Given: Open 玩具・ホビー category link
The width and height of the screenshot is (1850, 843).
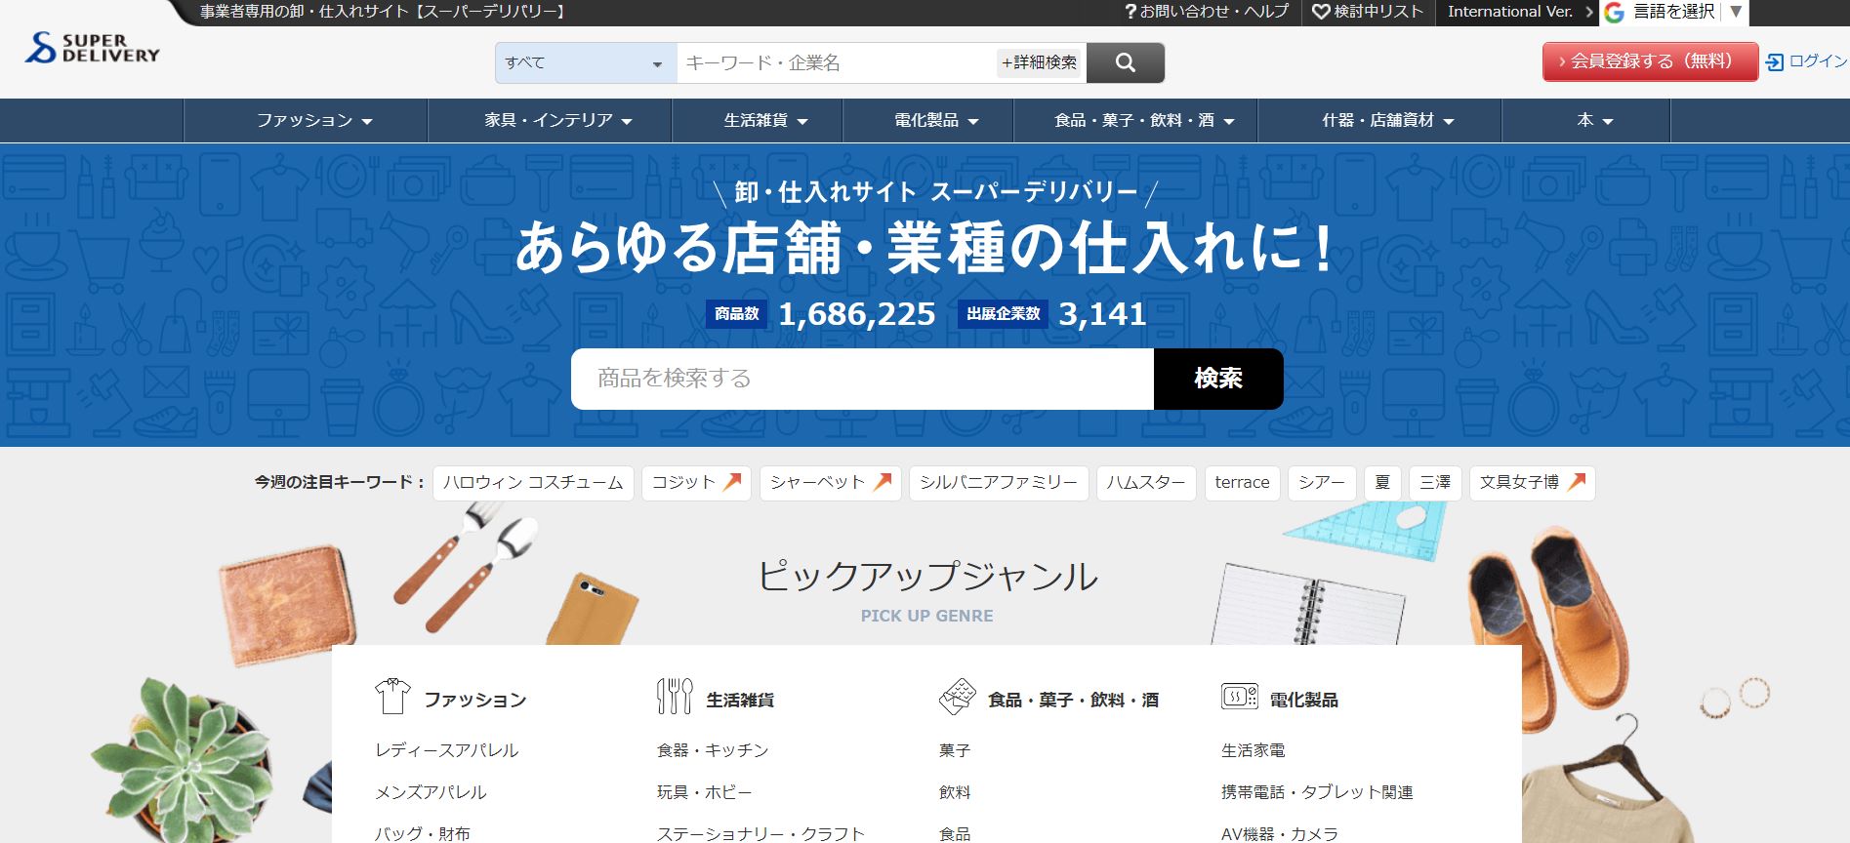Looking at the screenshot, I should coord(705,792).
